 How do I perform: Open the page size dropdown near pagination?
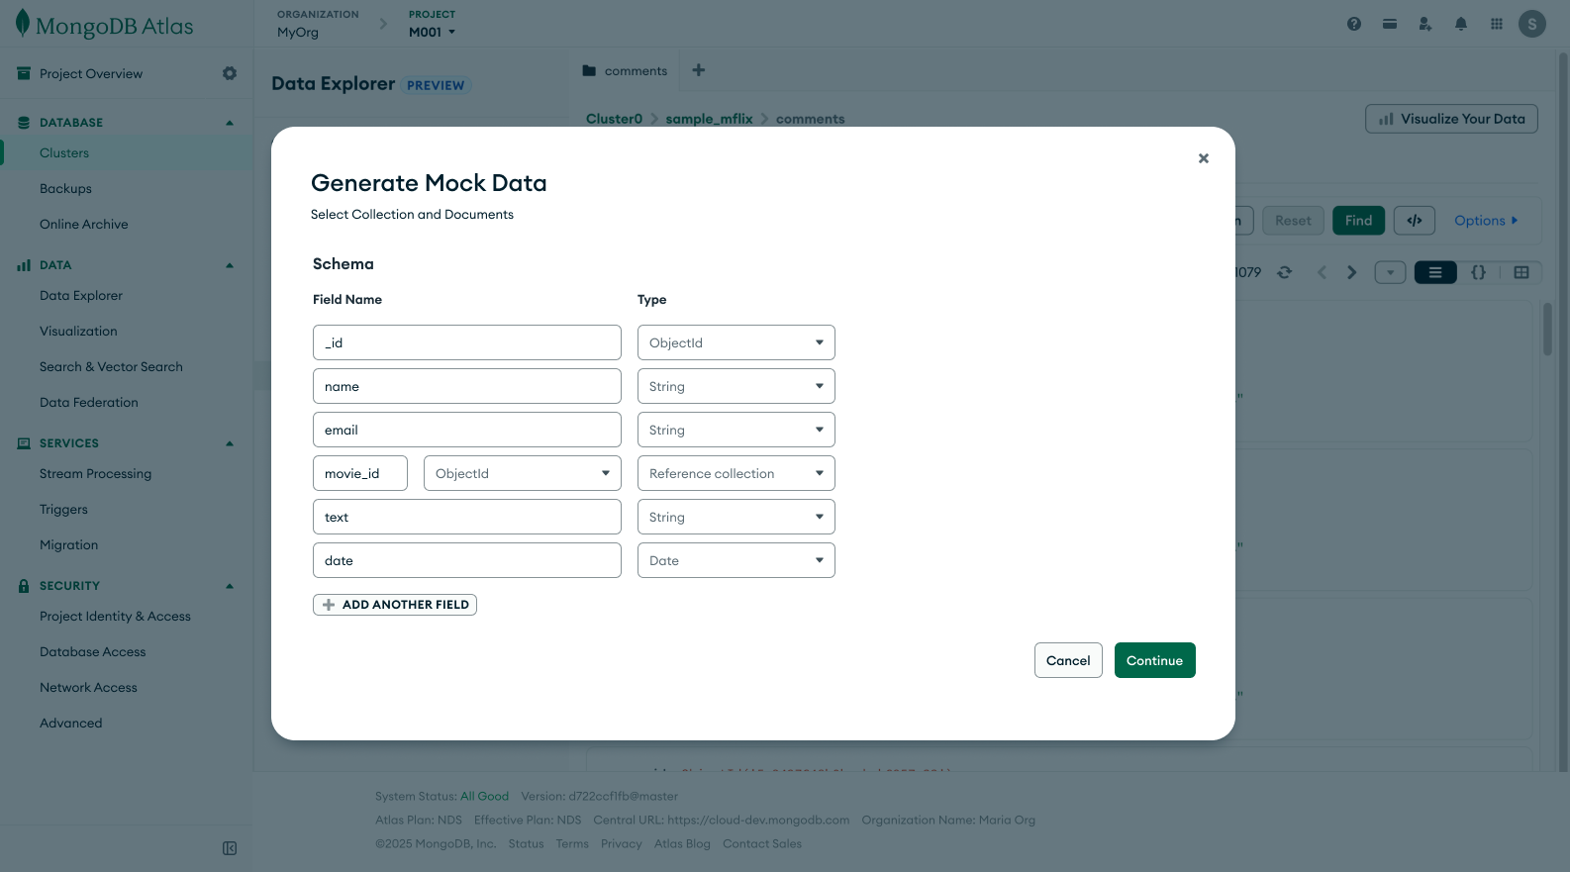pos(1390,272)
